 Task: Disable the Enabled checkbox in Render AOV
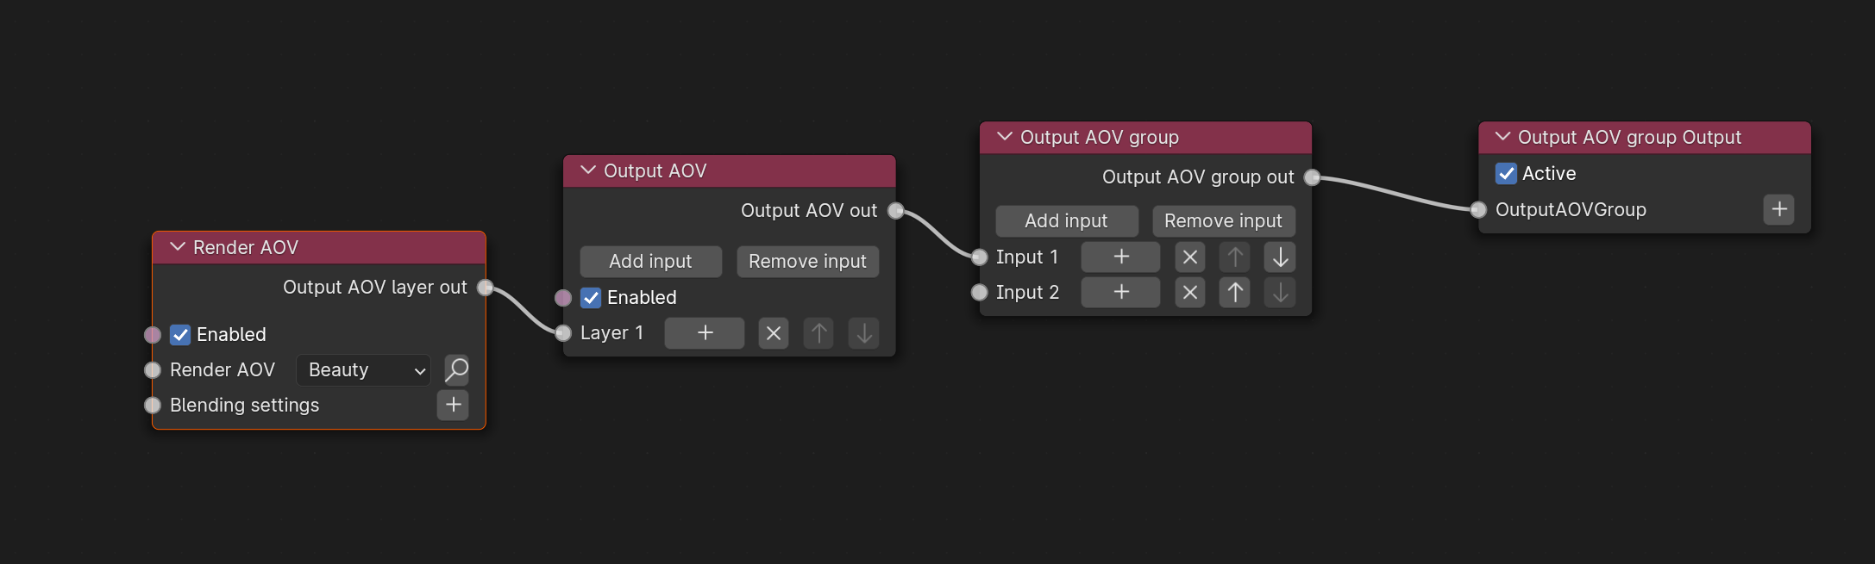(x=180, y=335)
